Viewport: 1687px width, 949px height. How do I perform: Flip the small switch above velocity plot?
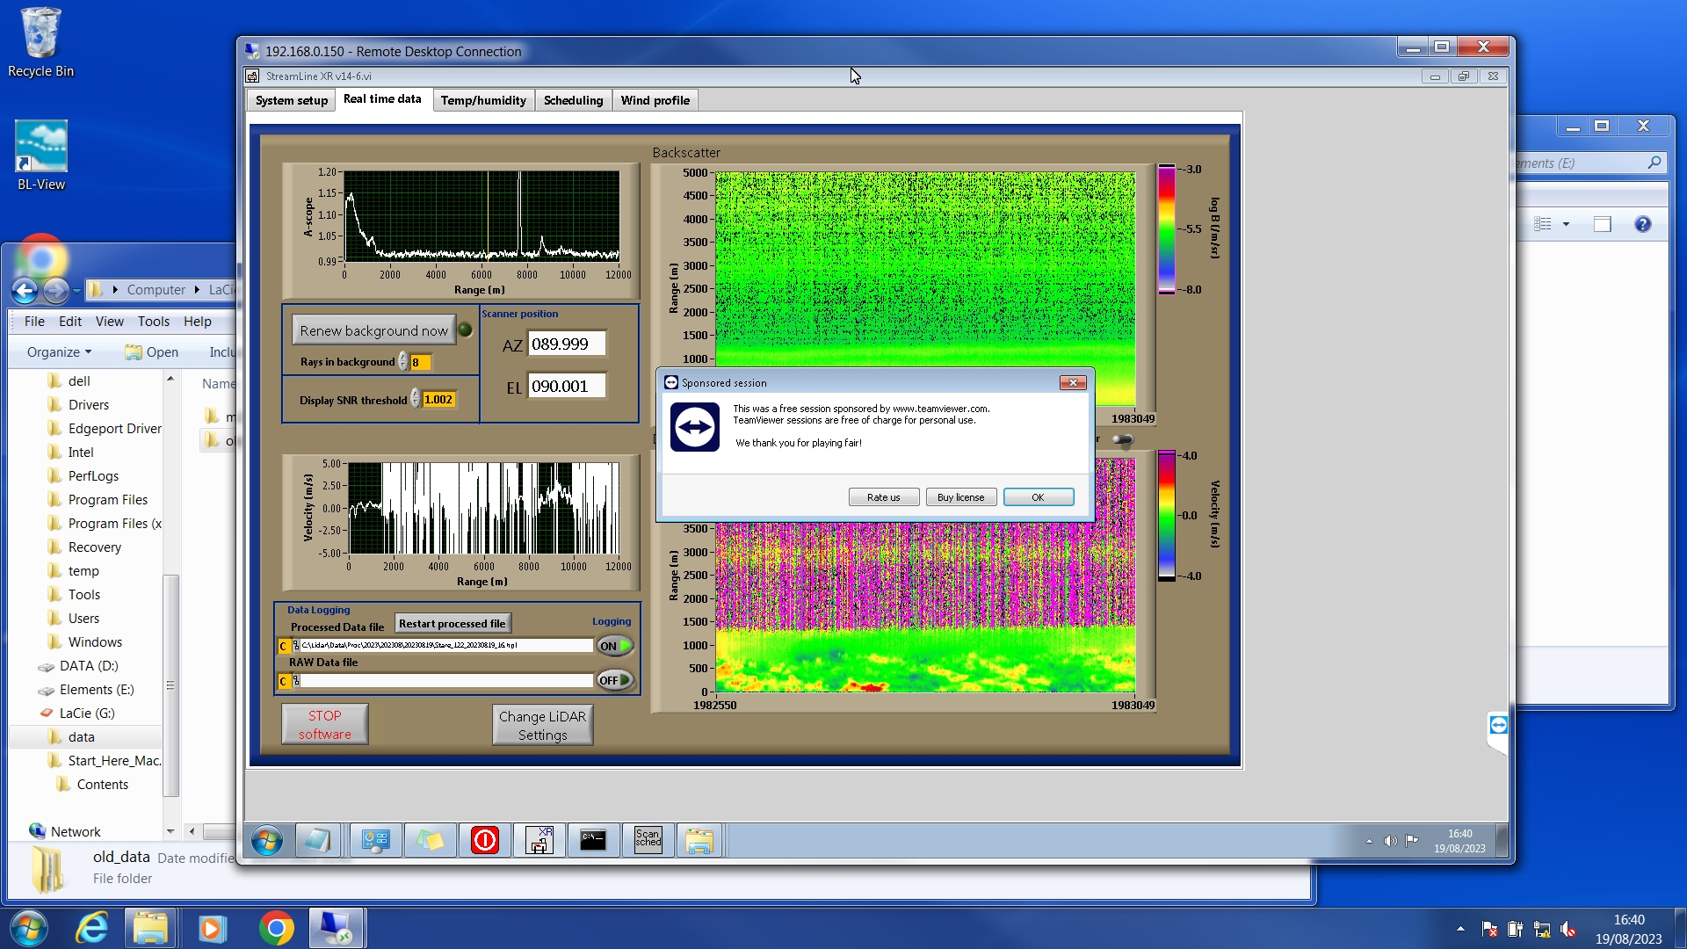(x=1122, y=439)
